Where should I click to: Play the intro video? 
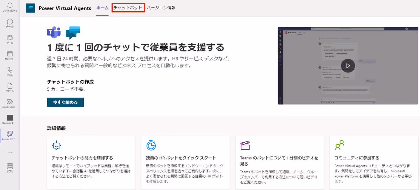tap(348, 66)
